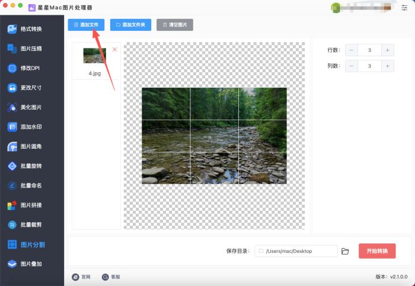Click the 格式转换 sidebar icon

[12, 30]
